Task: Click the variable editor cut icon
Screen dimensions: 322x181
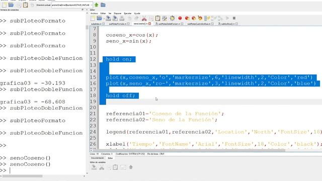Action: [x=102, y=167]
